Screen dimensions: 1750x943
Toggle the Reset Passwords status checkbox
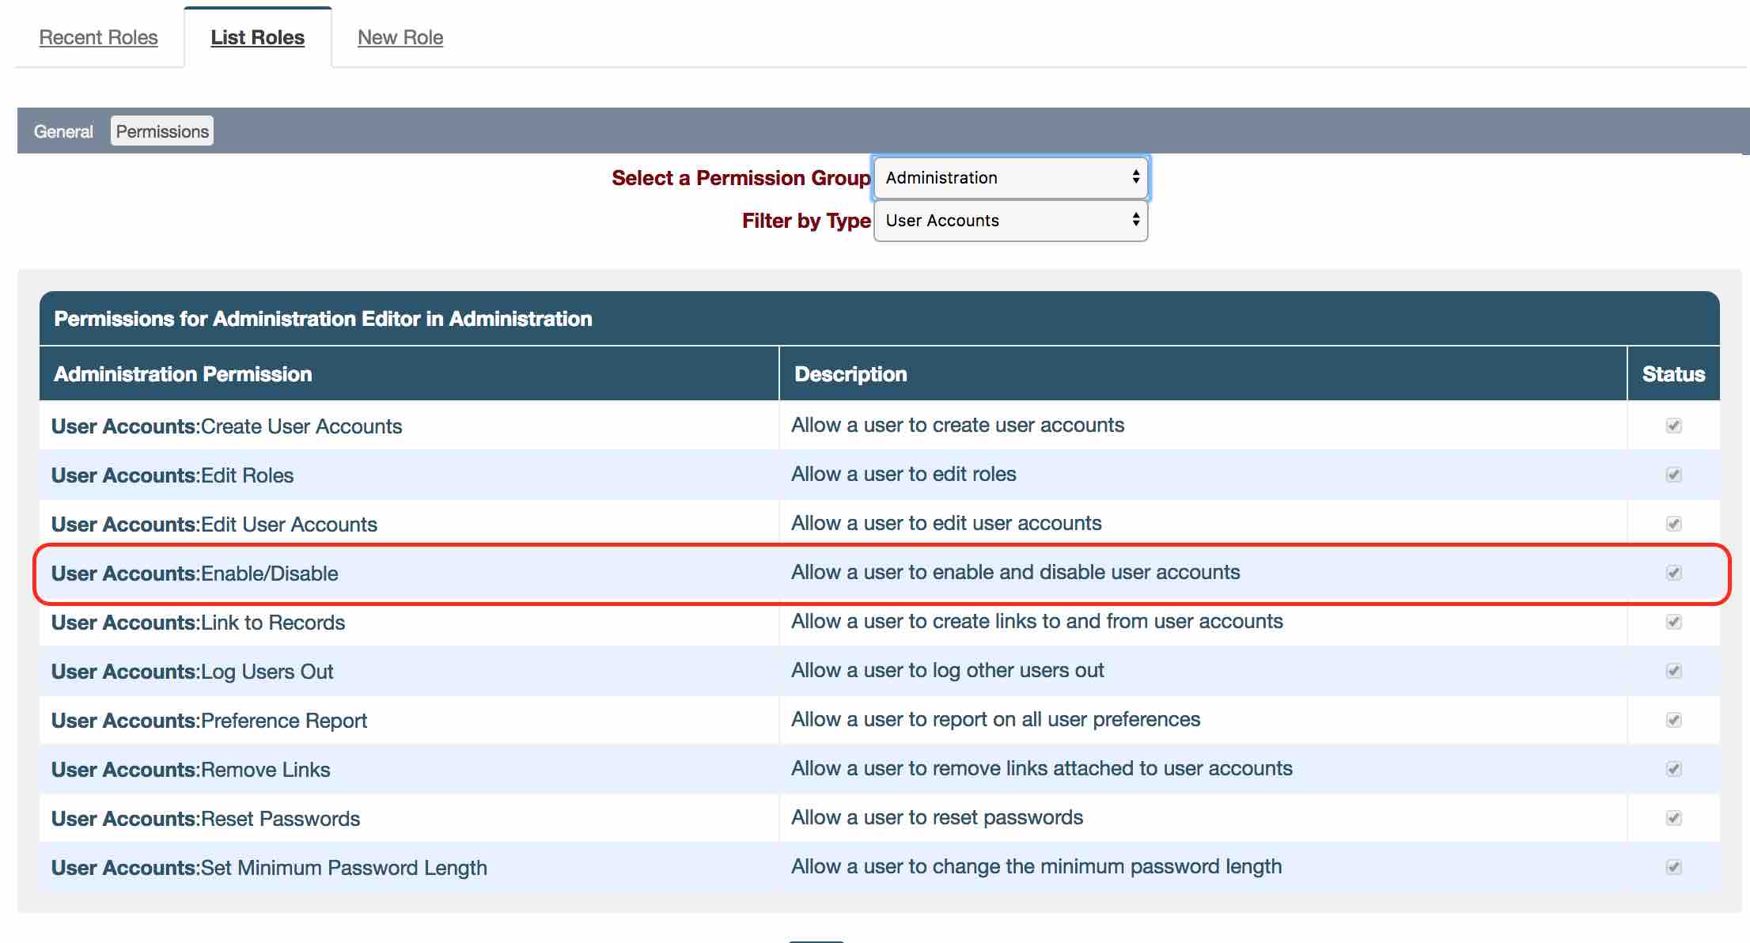point(1673,818)
